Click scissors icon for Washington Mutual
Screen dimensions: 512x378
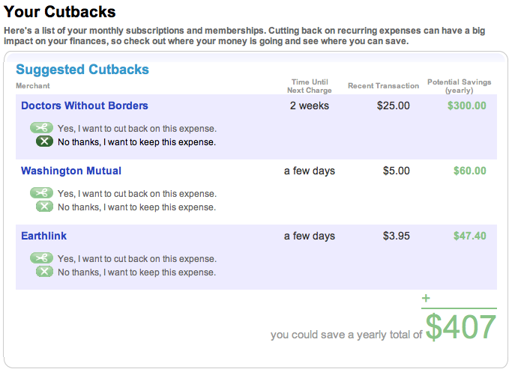[x=42, y=193]
